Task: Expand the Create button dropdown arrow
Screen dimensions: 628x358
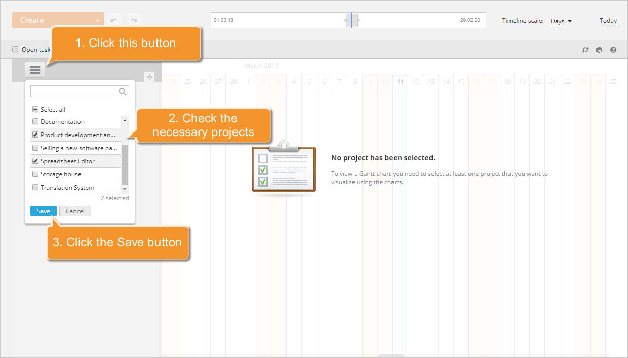Action: click(96, 20)
